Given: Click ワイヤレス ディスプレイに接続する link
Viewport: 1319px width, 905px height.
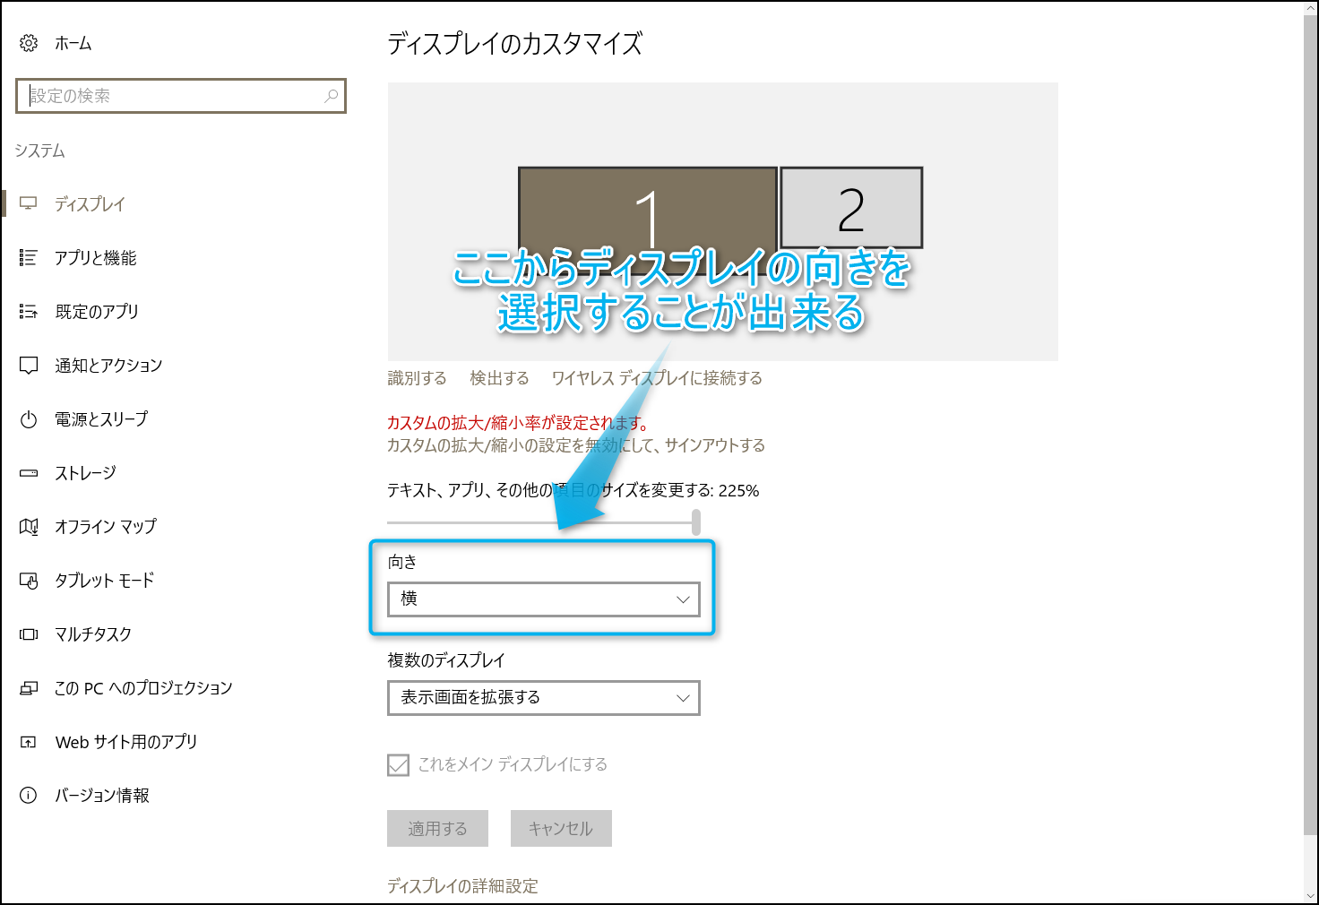Looking at the screenshot, I should point(657,378).
